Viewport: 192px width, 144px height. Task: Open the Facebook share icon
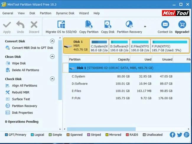click(173, 135)
